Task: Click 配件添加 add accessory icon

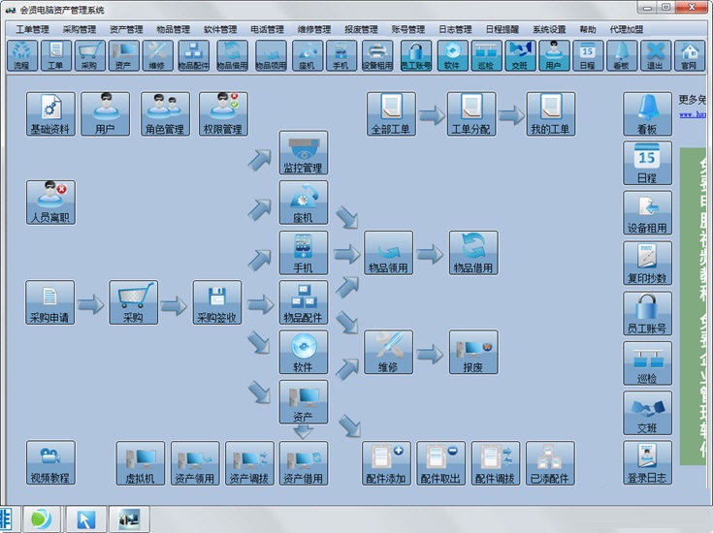Action: (x=386, y=463)
